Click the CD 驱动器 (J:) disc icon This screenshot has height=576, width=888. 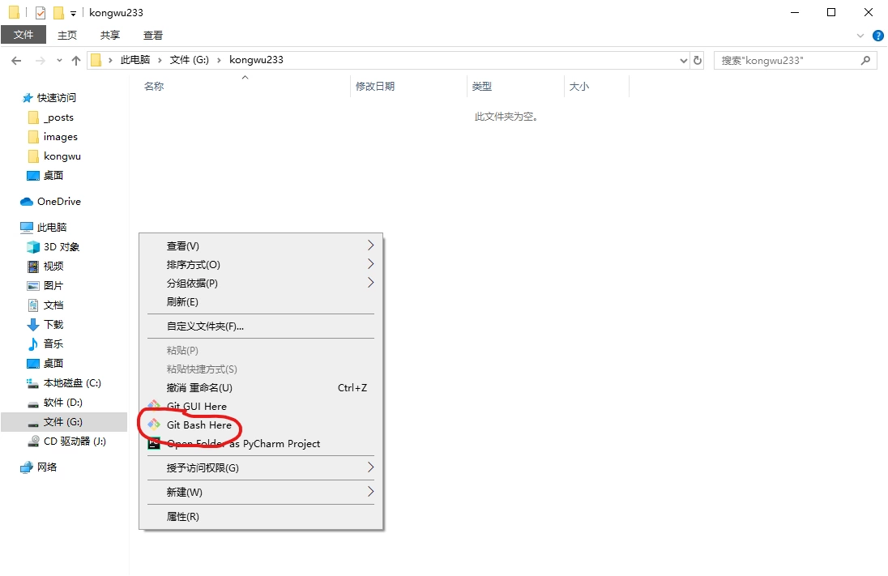[33, 442]
